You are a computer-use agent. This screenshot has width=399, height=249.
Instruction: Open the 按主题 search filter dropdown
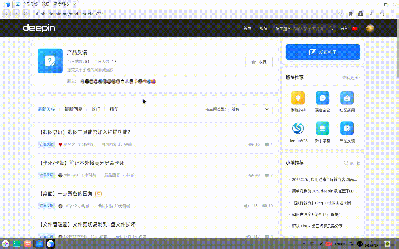(282, 28)
